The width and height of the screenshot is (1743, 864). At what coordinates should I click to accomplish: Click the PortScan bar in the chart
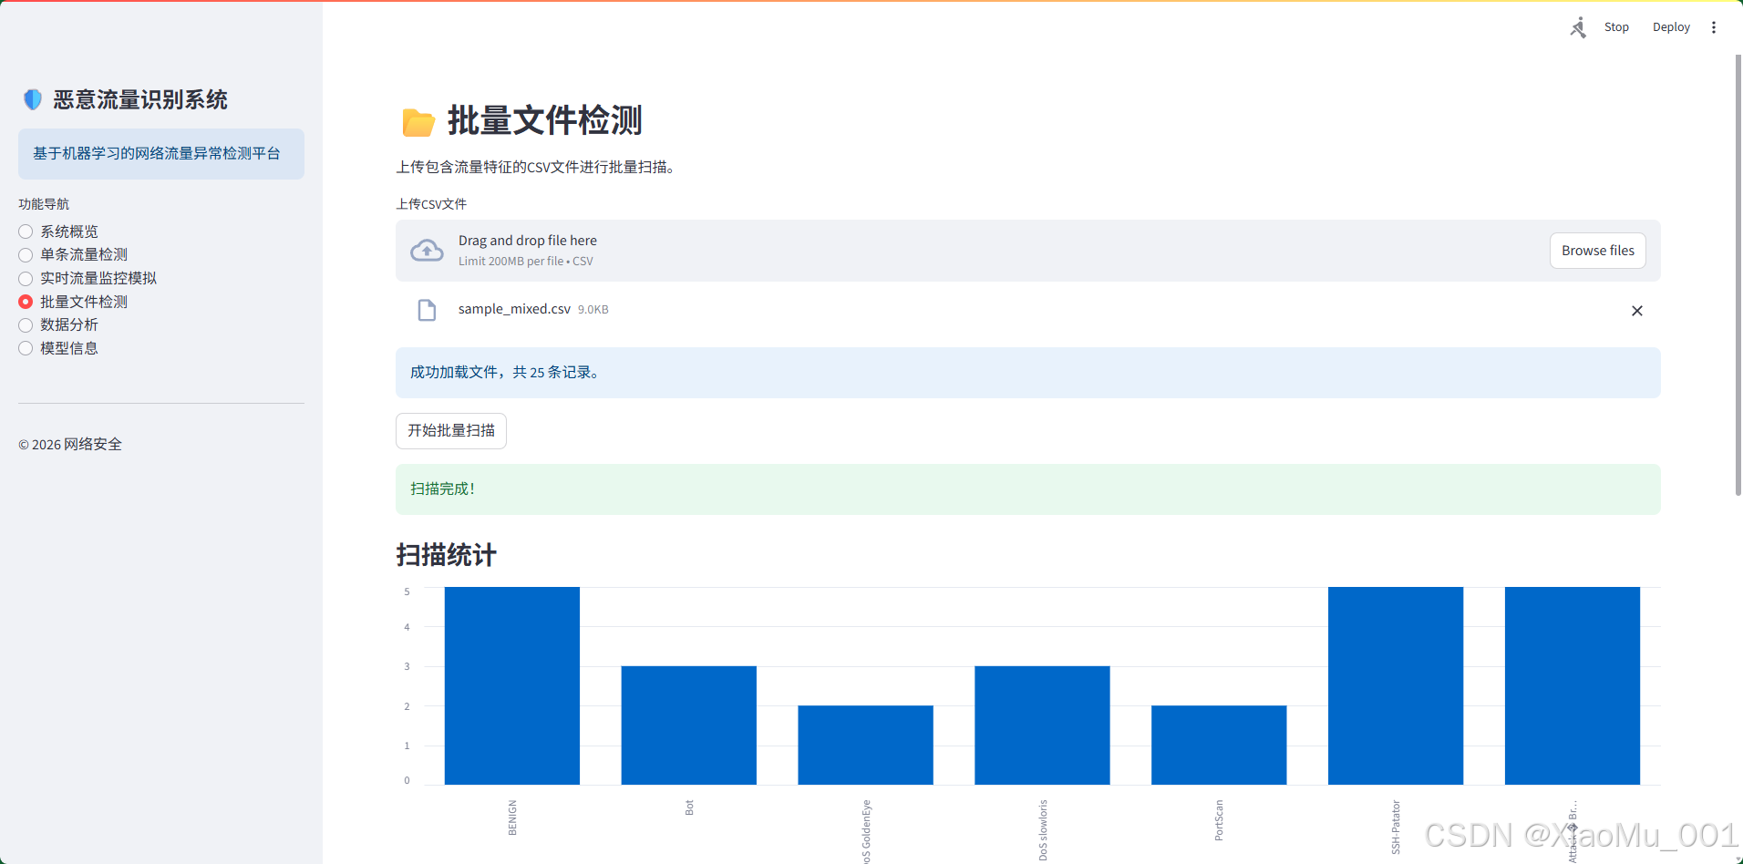[x=1219, y=745]
